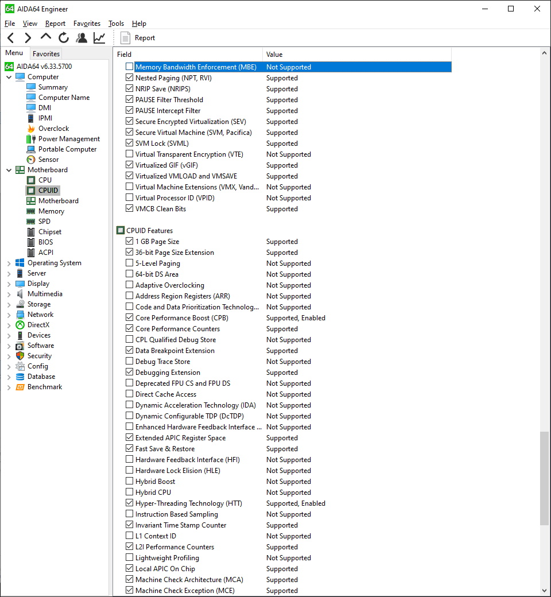The height and width of the screenshot is (597, 551).
Task: Open the File menu
Action: click(x=10, y=23)
